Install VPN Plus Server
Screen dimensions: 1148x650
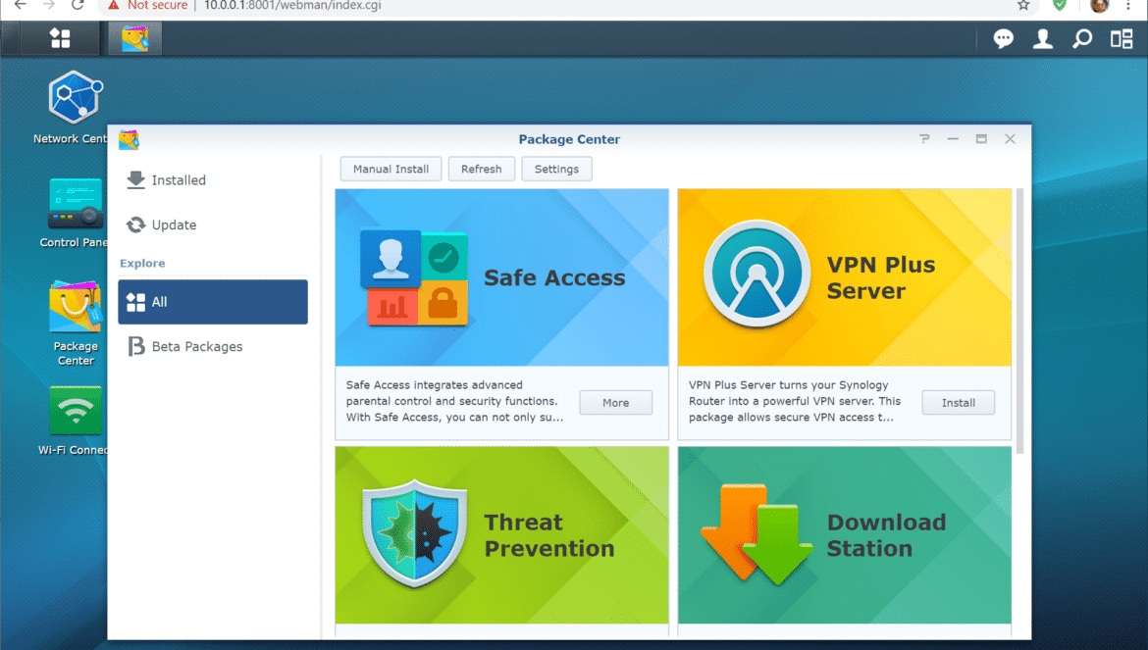click(x=958, y=403)
